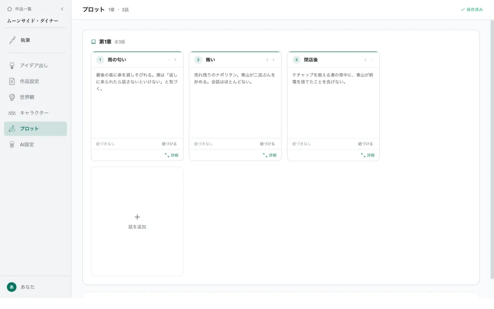Click number badge 2 on 賄い
Image resolution: width=494 pixels, height=309 pixels.
(198, 60)
